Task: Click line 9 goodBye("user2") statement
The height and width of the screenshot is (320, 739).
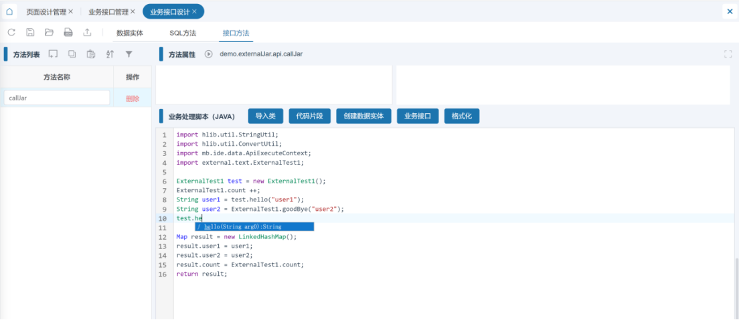Action: (260, 209)
